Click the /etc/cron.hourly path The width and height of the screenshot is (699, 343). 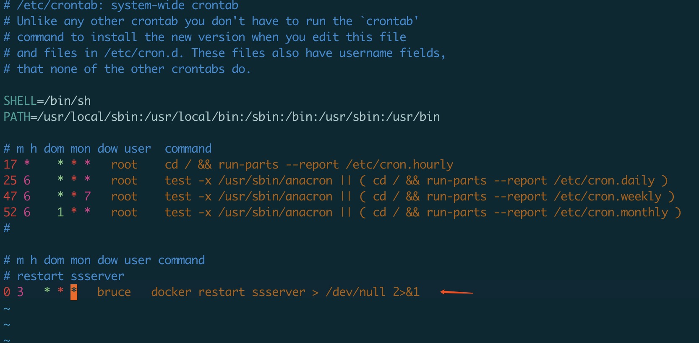tap(399, 164)
